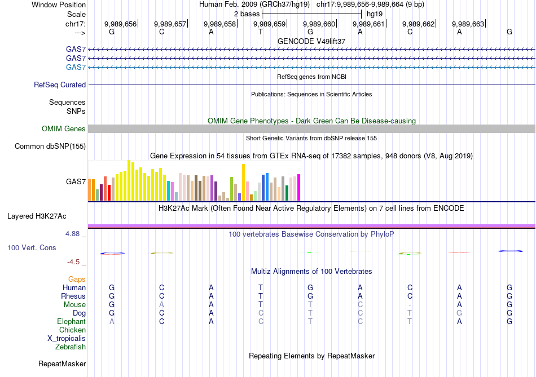Click position label 9,989,658
Viewport: 536px width, 377px height.
[219, 24]
